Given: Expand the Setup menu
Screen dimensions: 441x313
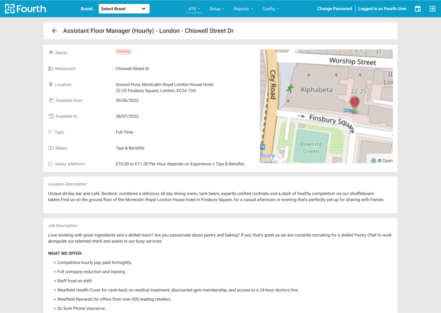Looking at the screenshot, I should point(217,9).
